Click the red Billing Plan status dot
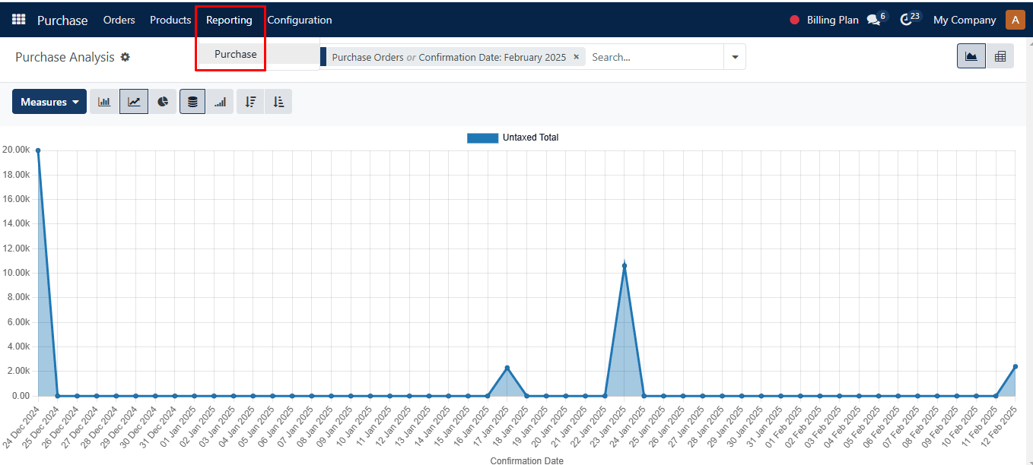Screen dimensions: 1033x465 click(x=795, y=21)
